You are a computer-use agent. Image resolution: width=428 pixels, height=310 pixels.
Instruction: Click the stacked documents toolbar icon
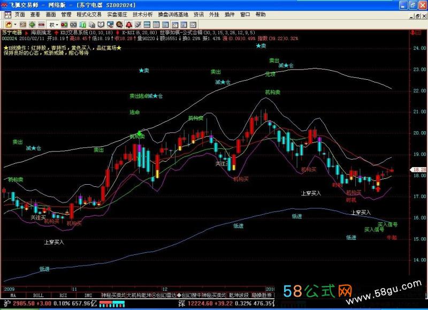(92, 25)
